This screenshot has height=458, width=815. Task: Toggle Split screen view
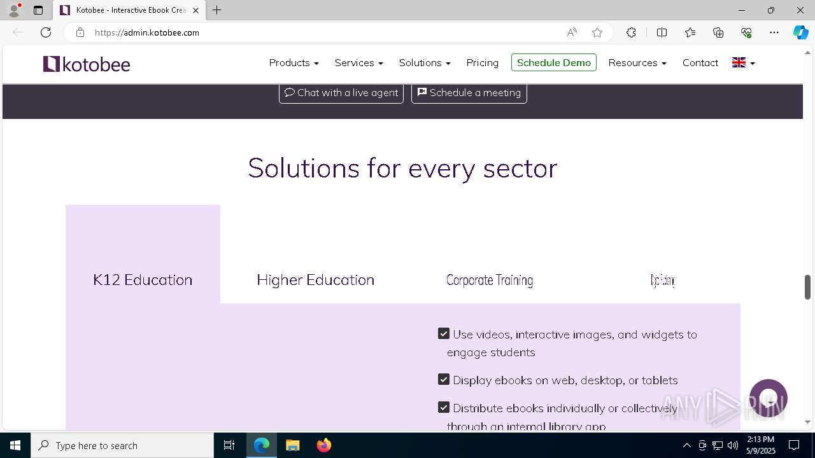pyautogui.click(x=662, y=32)
